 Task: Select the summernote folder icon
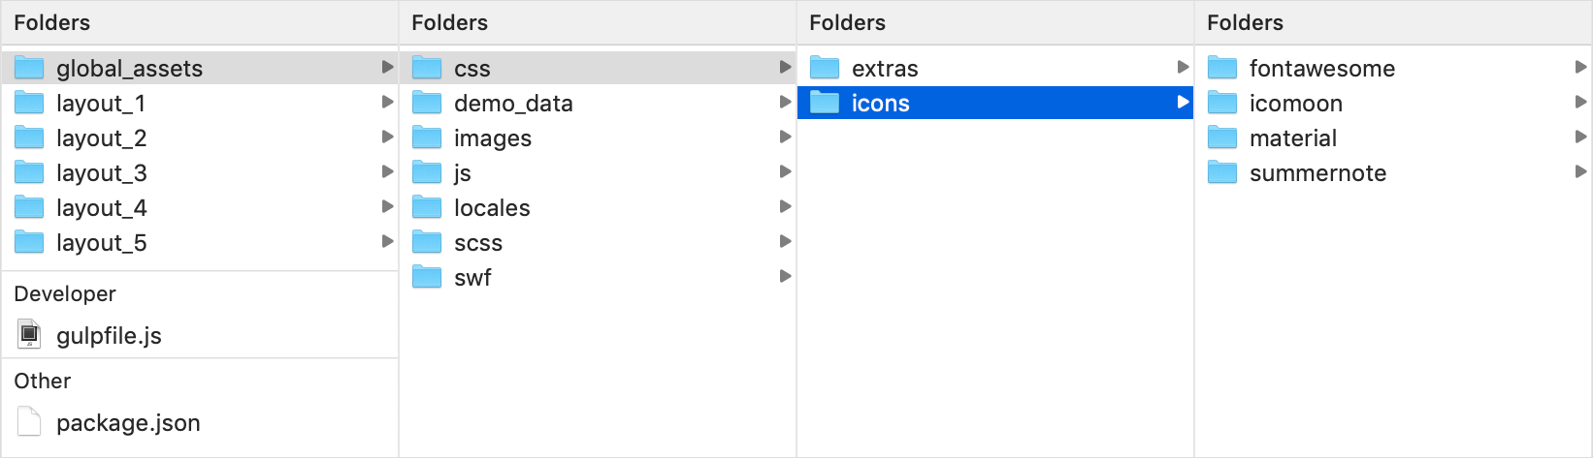point(1222,172)
